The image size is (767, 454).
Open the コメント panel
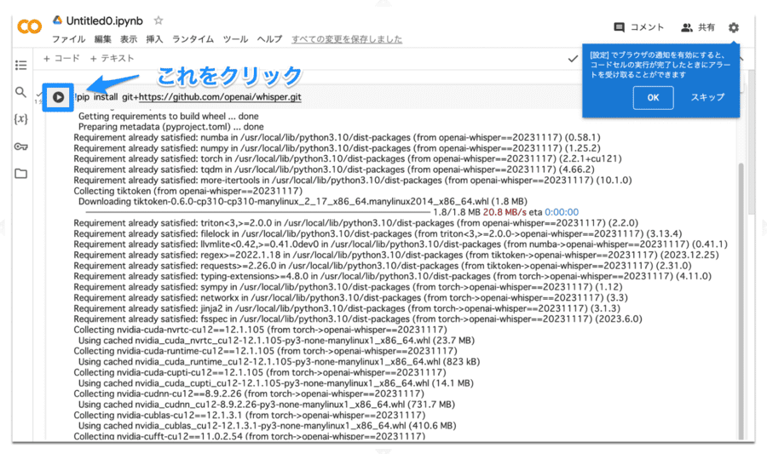click(639, 27)
